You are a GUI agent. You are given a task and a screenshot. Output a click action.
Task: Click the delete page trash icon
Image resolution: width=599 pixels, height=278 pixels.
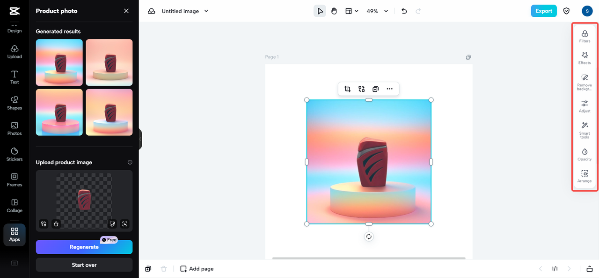[x=164, y=269]
